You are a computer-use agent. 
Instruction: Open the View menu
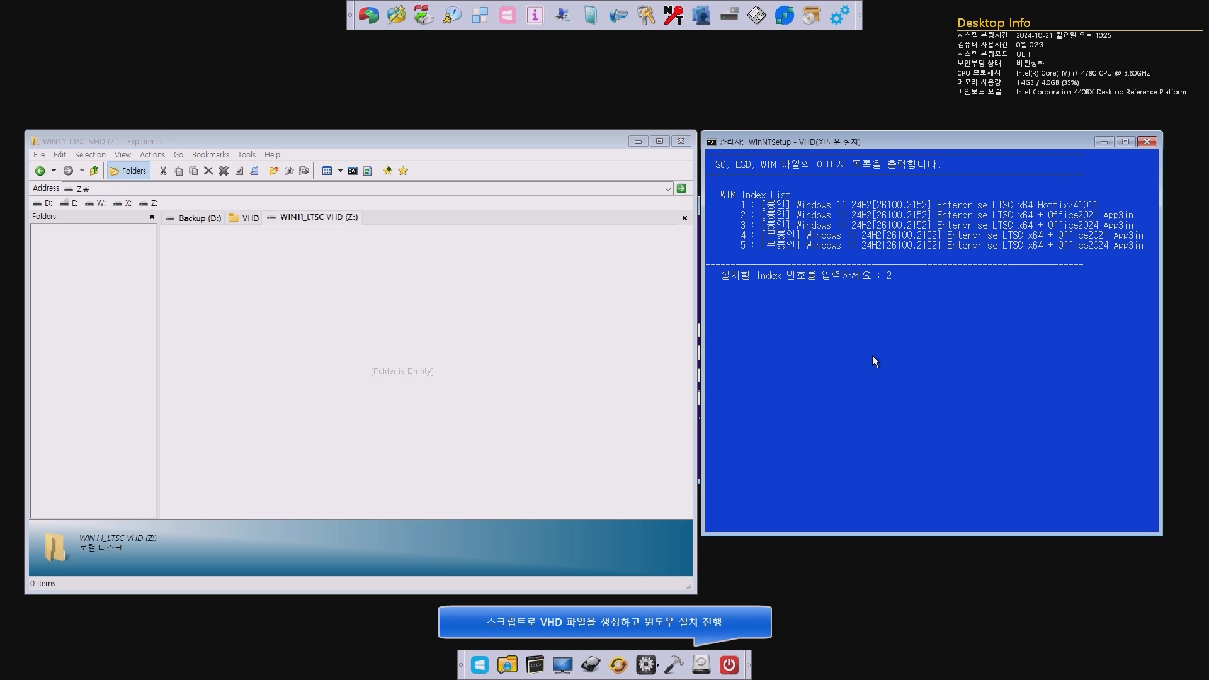(123, 154)
